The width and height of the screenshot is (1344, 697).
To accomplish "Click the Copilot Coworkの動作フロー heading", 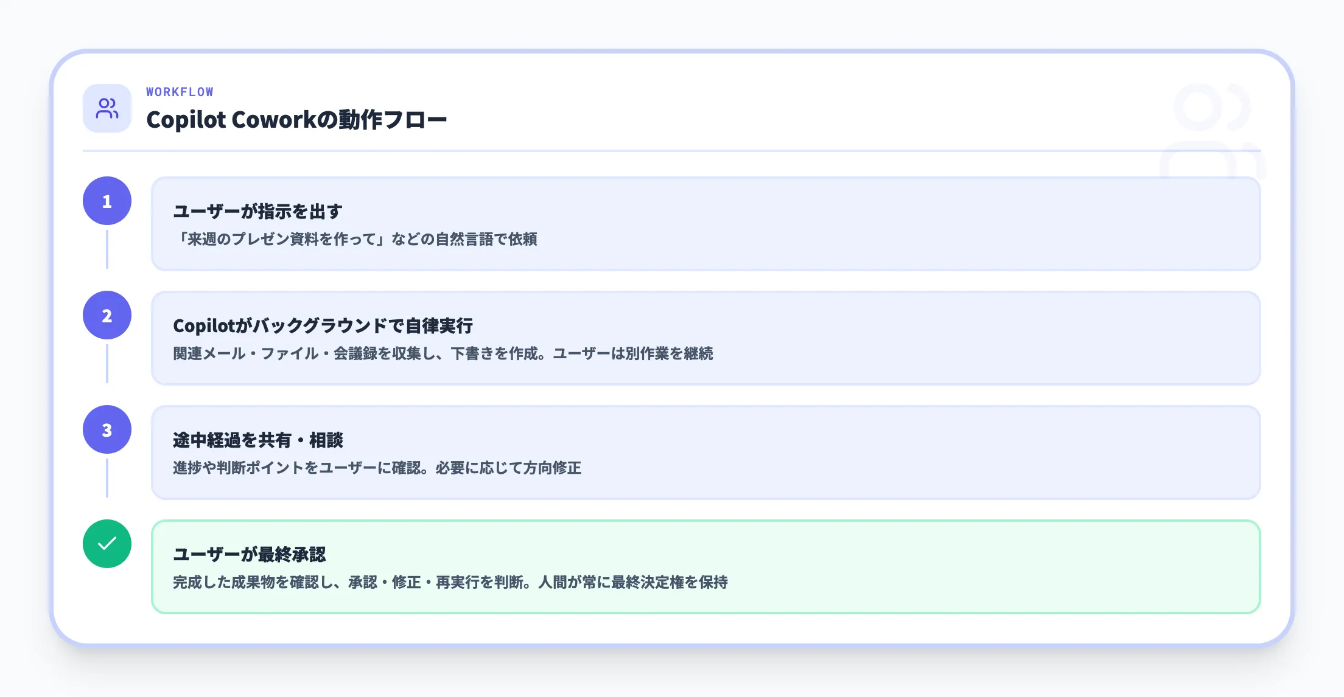I will (x=296, y=120).
